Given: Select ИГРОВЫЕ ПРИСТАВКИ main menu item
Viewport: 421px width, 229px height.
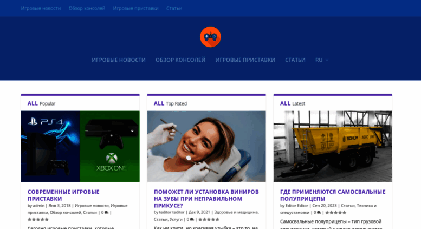Looking at the screenshot, I should click(245, 60).
